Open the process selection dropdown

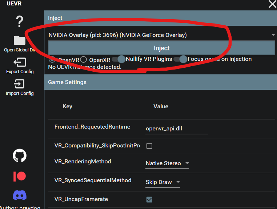161,35
